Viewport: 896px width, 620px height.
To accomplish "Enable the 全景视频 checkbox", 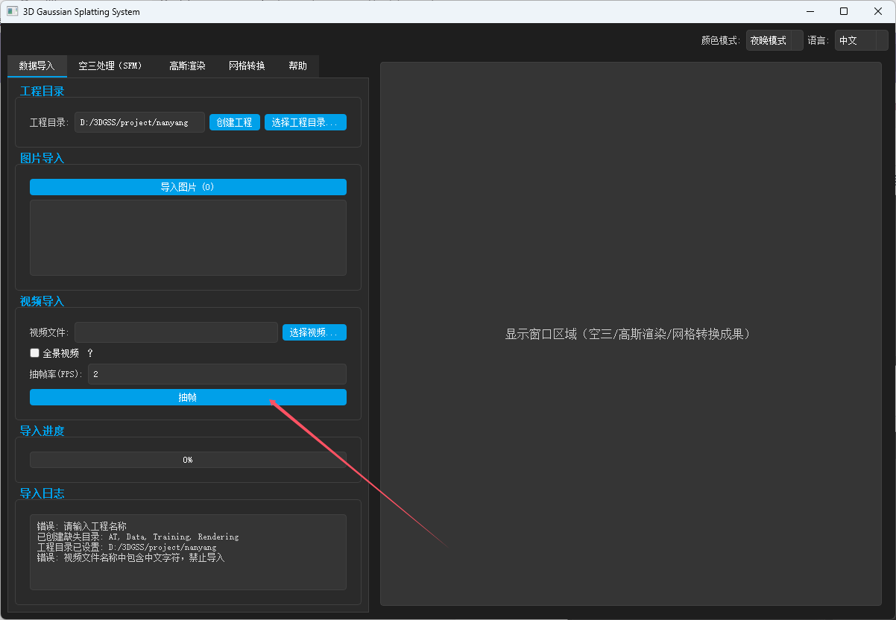I will pyautogui.click(x=34, y=353).
